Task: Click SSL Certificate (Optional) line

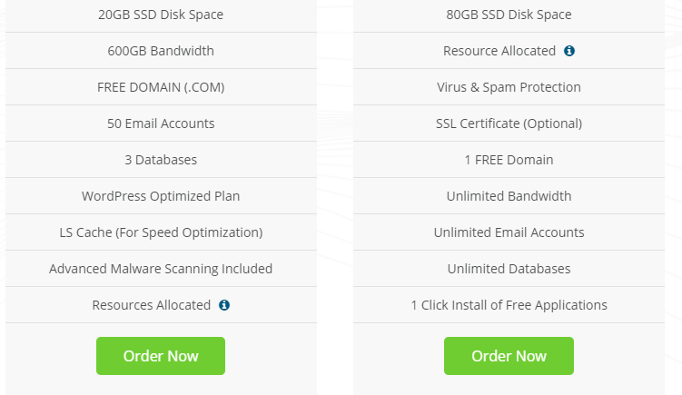Action: tap(509, 123)
